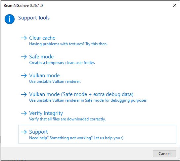Click the arrow icon beside plain Vulkan mode

click(24, 76)
